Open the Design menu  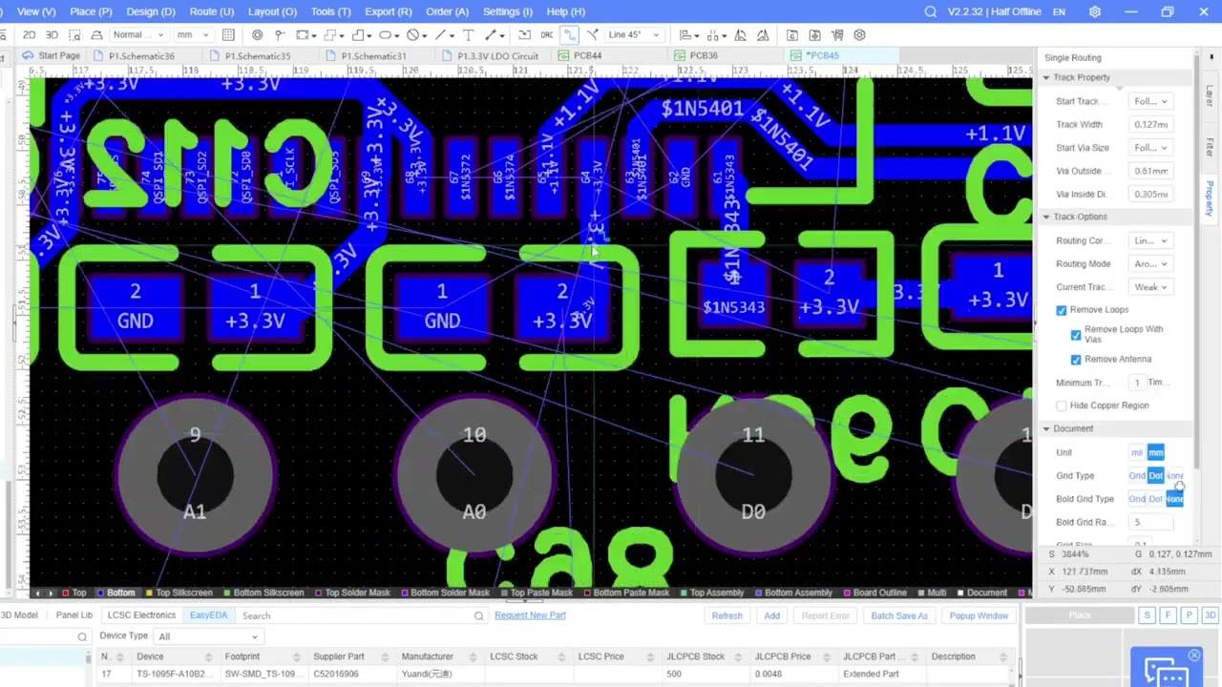click(151, 11)
